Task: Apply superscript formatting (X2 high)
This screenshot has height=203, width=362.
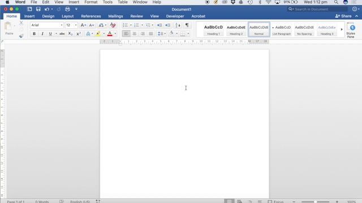Action: pos(79,34)
